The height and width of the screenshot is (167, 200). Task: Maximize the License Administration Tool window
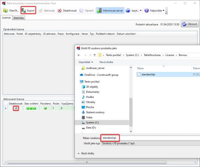click(185, 3)
